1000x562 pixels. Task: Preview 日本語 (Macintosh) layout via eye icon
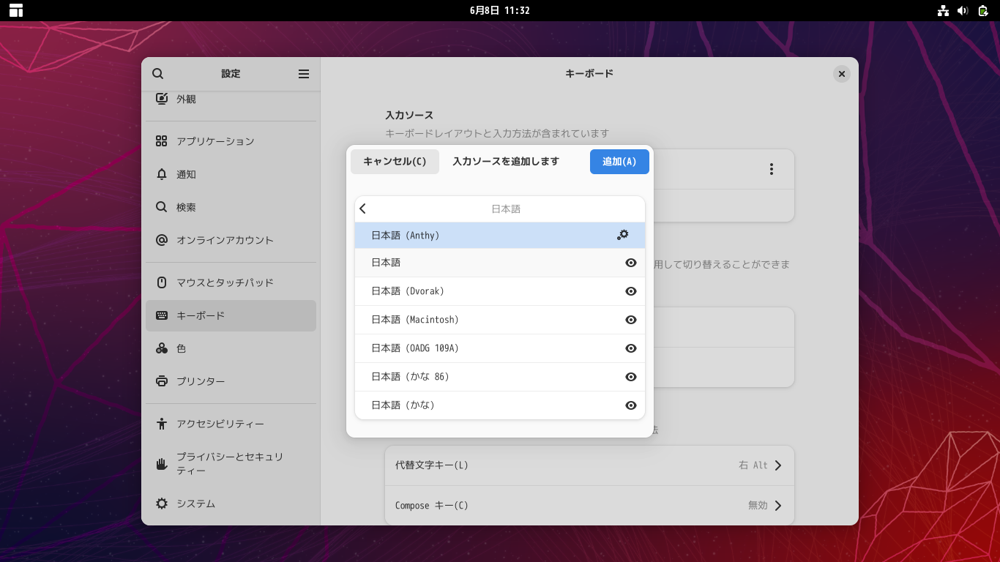[631, 320]
